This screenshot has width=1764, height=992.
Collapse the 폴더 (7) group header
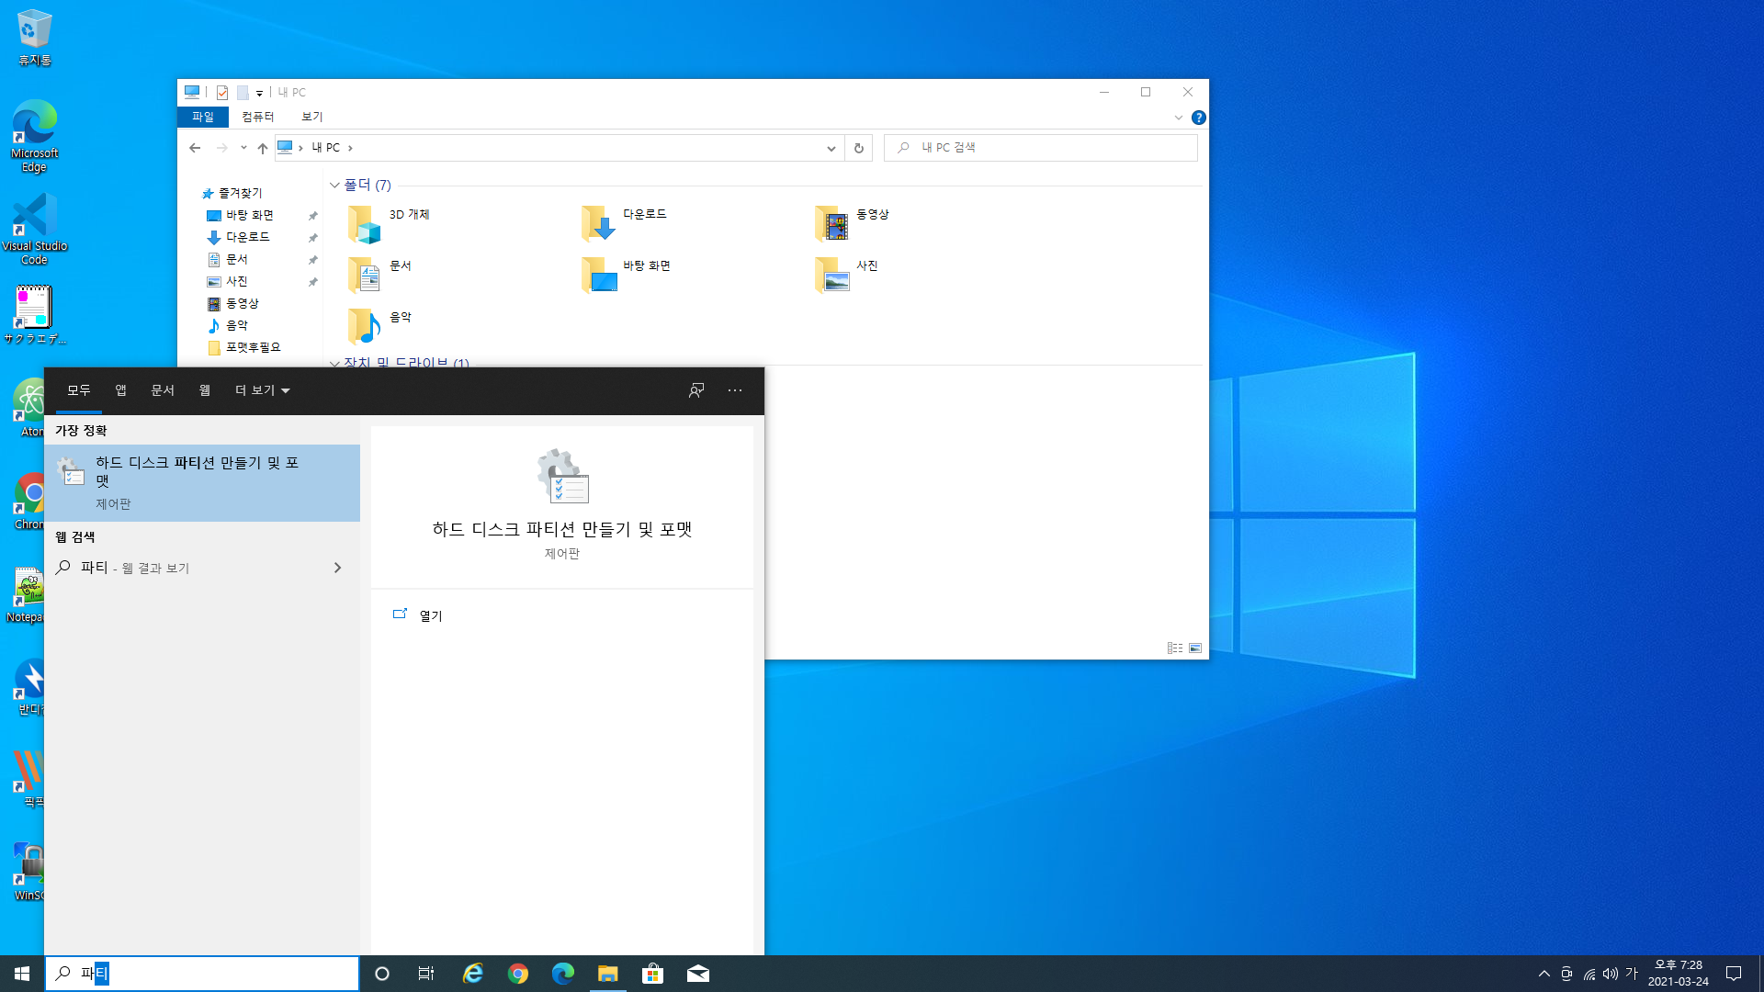335,186
